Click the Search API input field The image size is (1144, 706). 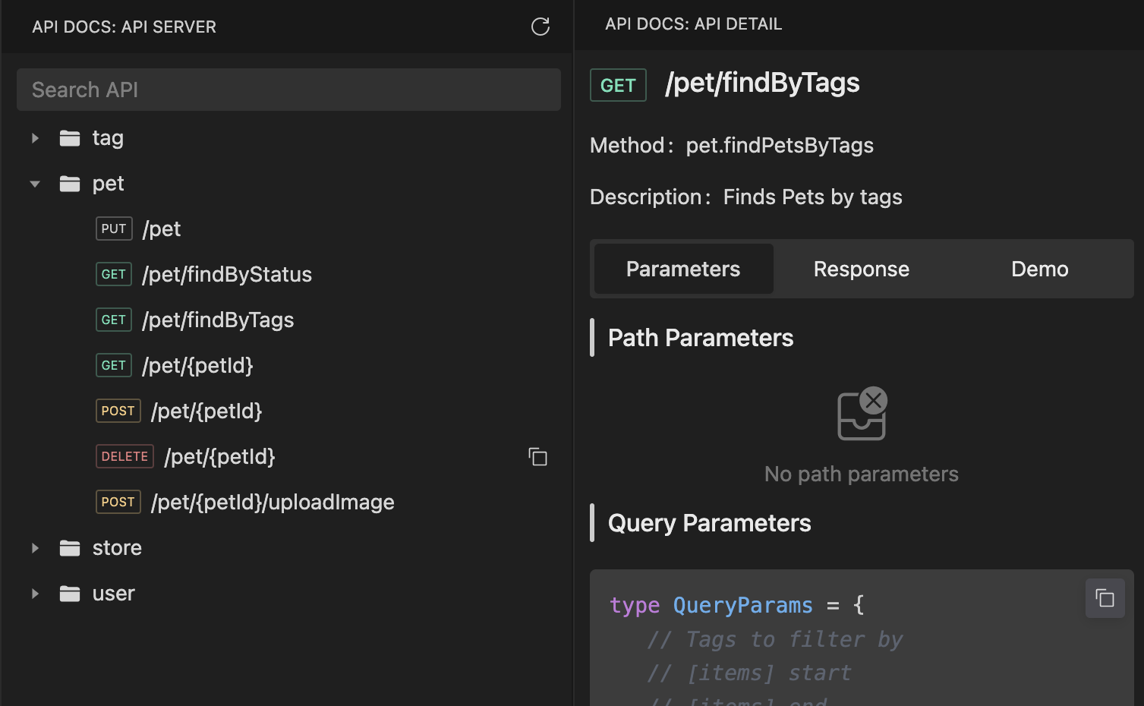pos(288,89)
